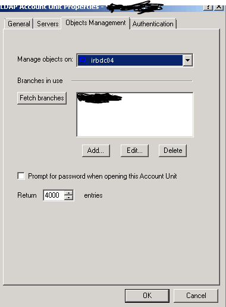This screenshot has height=307, width=226.
Task: Confirm with the OK button
Action: (x=147, y=296)
